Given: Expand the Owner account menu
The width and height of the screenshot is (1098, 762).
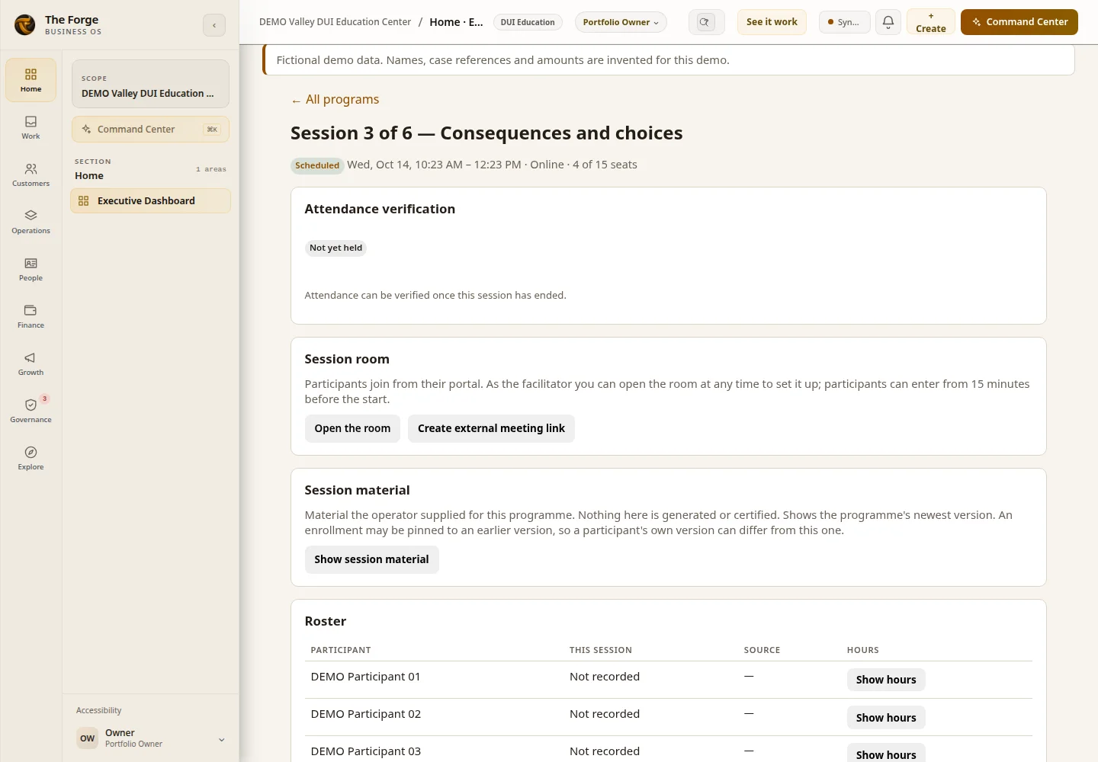Looking at the screenshot, I should click(x=151, y=738).
